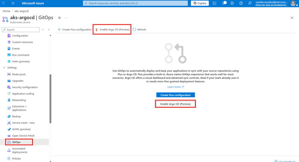
Task: Open the hamburger portal menu
Action: pyautogui.click(x=13, y=3)
